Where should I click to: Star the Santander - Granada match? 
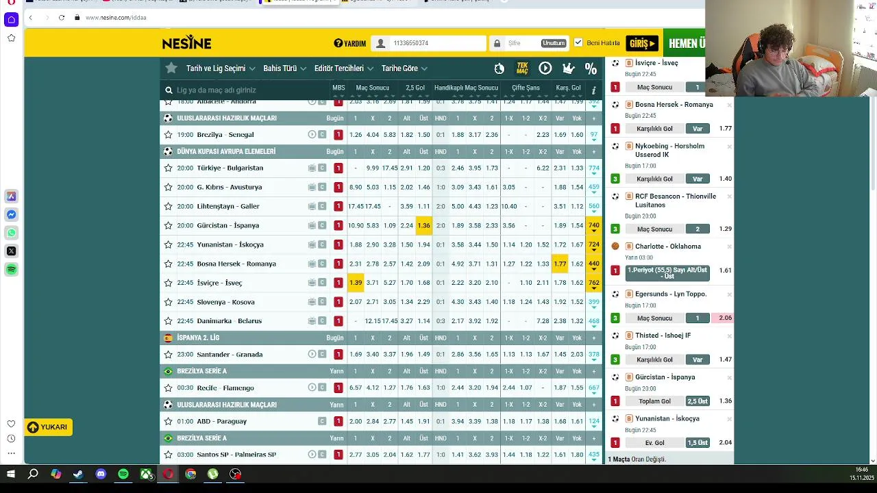pyautogui.click(x=168, y=355)
